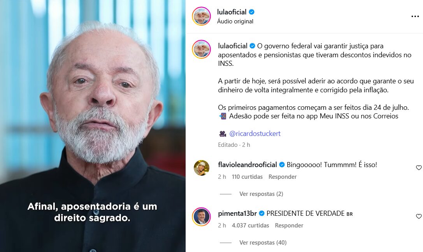Like flavioleandrooficial's comment with heart icon
Screen dimensions: 423x252
point(419,168)
